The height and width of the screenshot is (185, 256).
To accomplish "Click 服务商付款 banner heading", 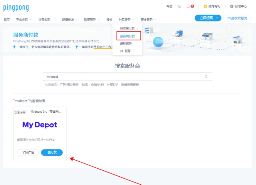I will coord(26,35).
